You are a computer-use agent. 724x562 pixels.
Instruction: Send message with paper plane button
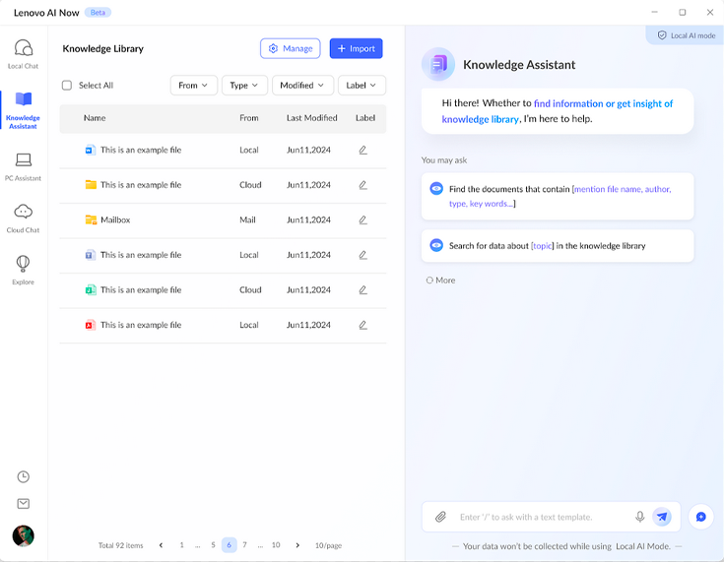pyautogui.click(x=662, y=517)
